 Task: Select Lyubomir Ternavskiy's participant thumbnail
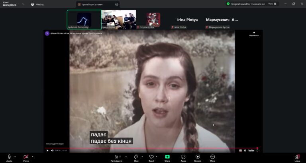tap(84, 19)
